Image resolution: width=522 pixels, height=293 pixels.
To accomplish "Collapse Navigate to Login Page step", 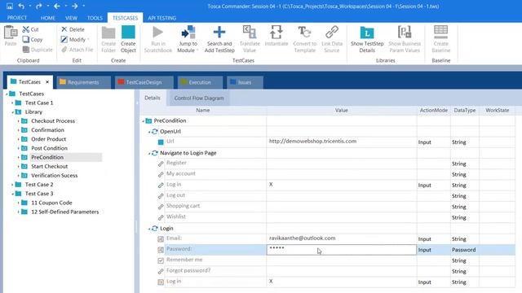I will pos(149,154).
